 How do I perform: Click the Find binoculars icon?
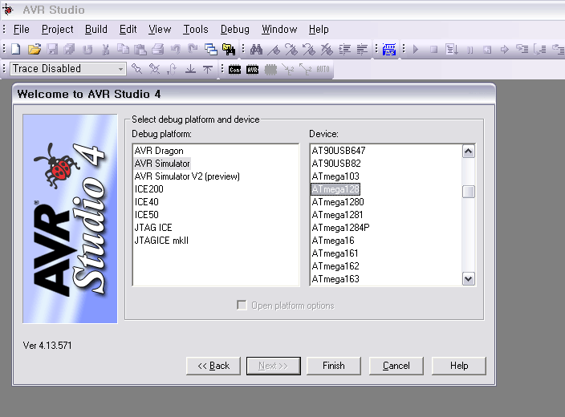coord(256,50)
